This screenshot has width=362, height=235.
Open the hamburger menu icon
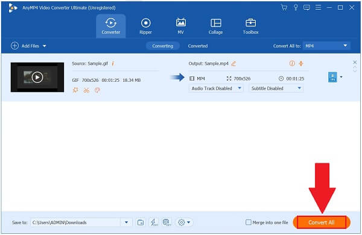point(318,8)
